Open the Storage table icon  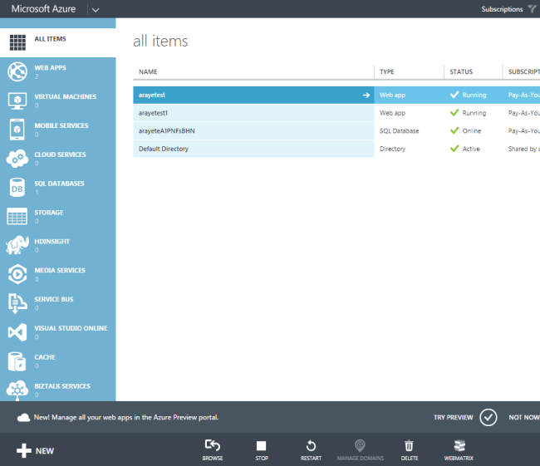tap(17, 216)
